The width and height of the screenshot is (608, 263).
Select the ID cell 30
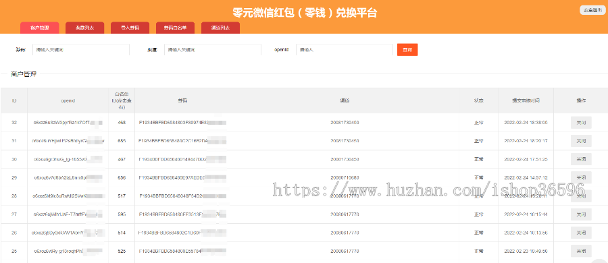pyautogui.click(x=14, y=159)
